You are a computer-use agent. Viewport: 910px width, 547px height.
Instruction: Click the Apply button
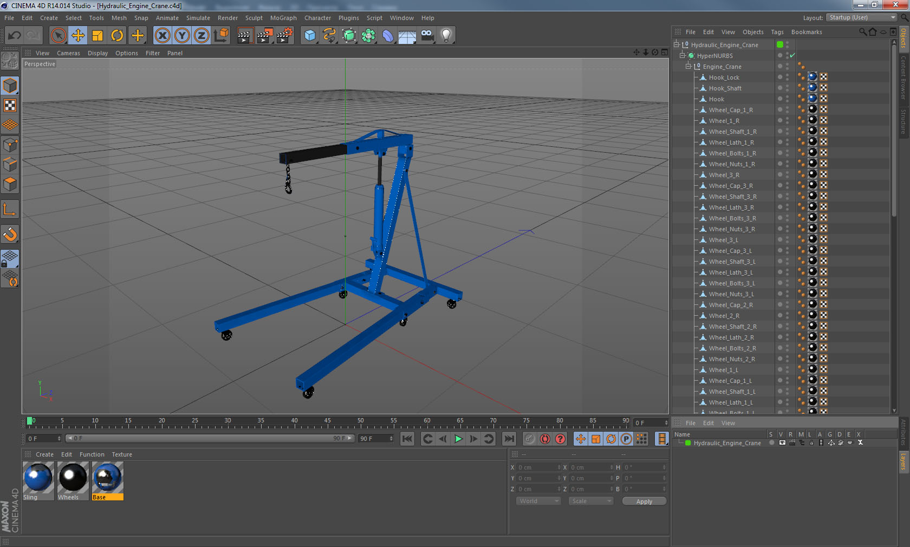pyautogui.click(x=644, y=502)
